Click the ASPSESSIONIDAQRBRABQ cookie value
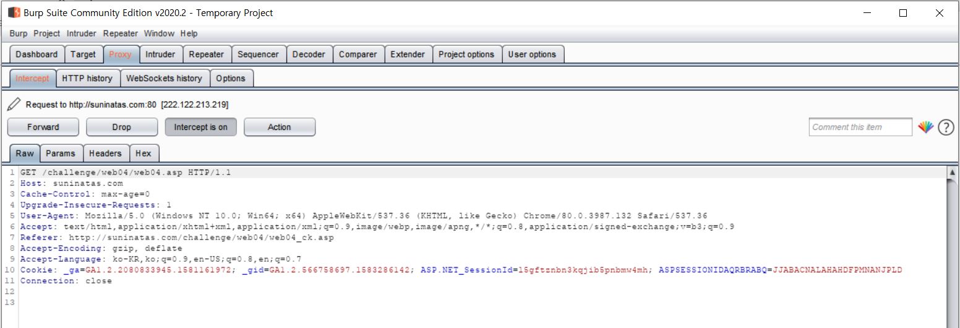The image size is (960, 328). [838, 270]
